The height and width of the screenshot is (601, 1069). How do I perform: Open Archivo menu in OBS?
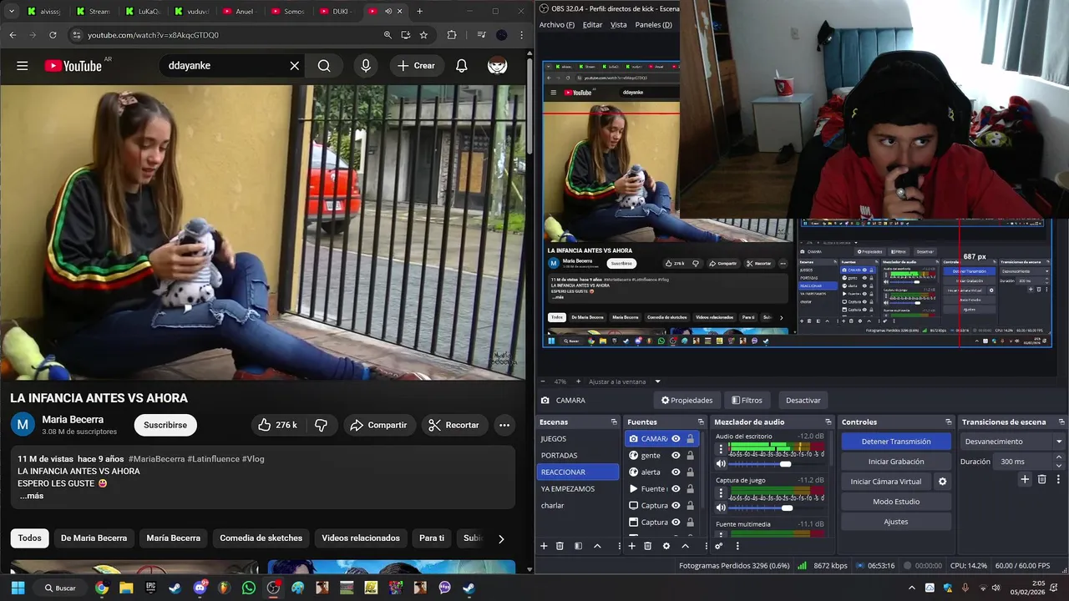click(557, 25)
